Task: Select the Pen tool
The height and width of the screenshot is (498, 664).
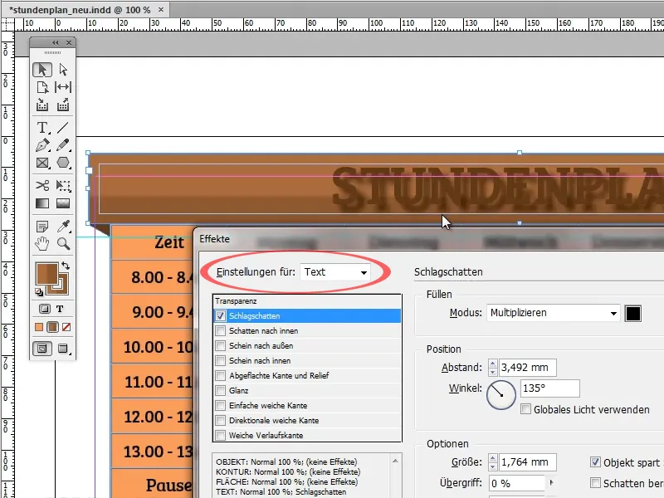Action: tap(42, 145)
